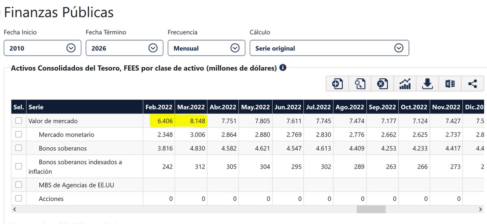This screenshot has width=487, height=224.
Task: Click the Mar.2022 column header
Action: point(191,107)
